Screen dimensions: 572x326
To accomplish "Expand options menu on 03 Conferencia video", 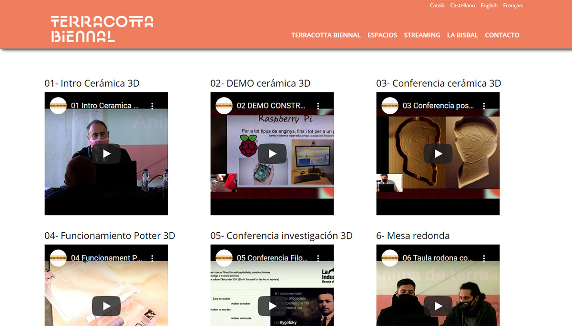I will point(484,106).
